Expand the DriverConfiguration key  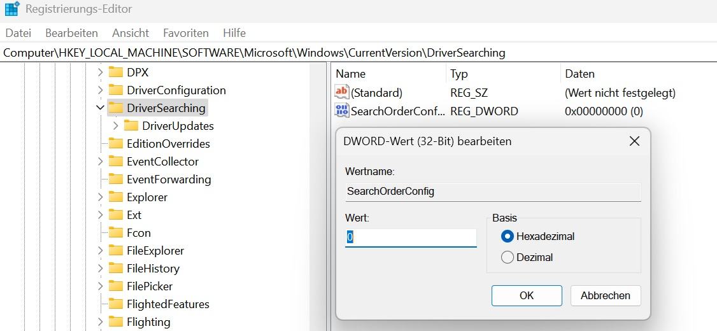point(100,90)
